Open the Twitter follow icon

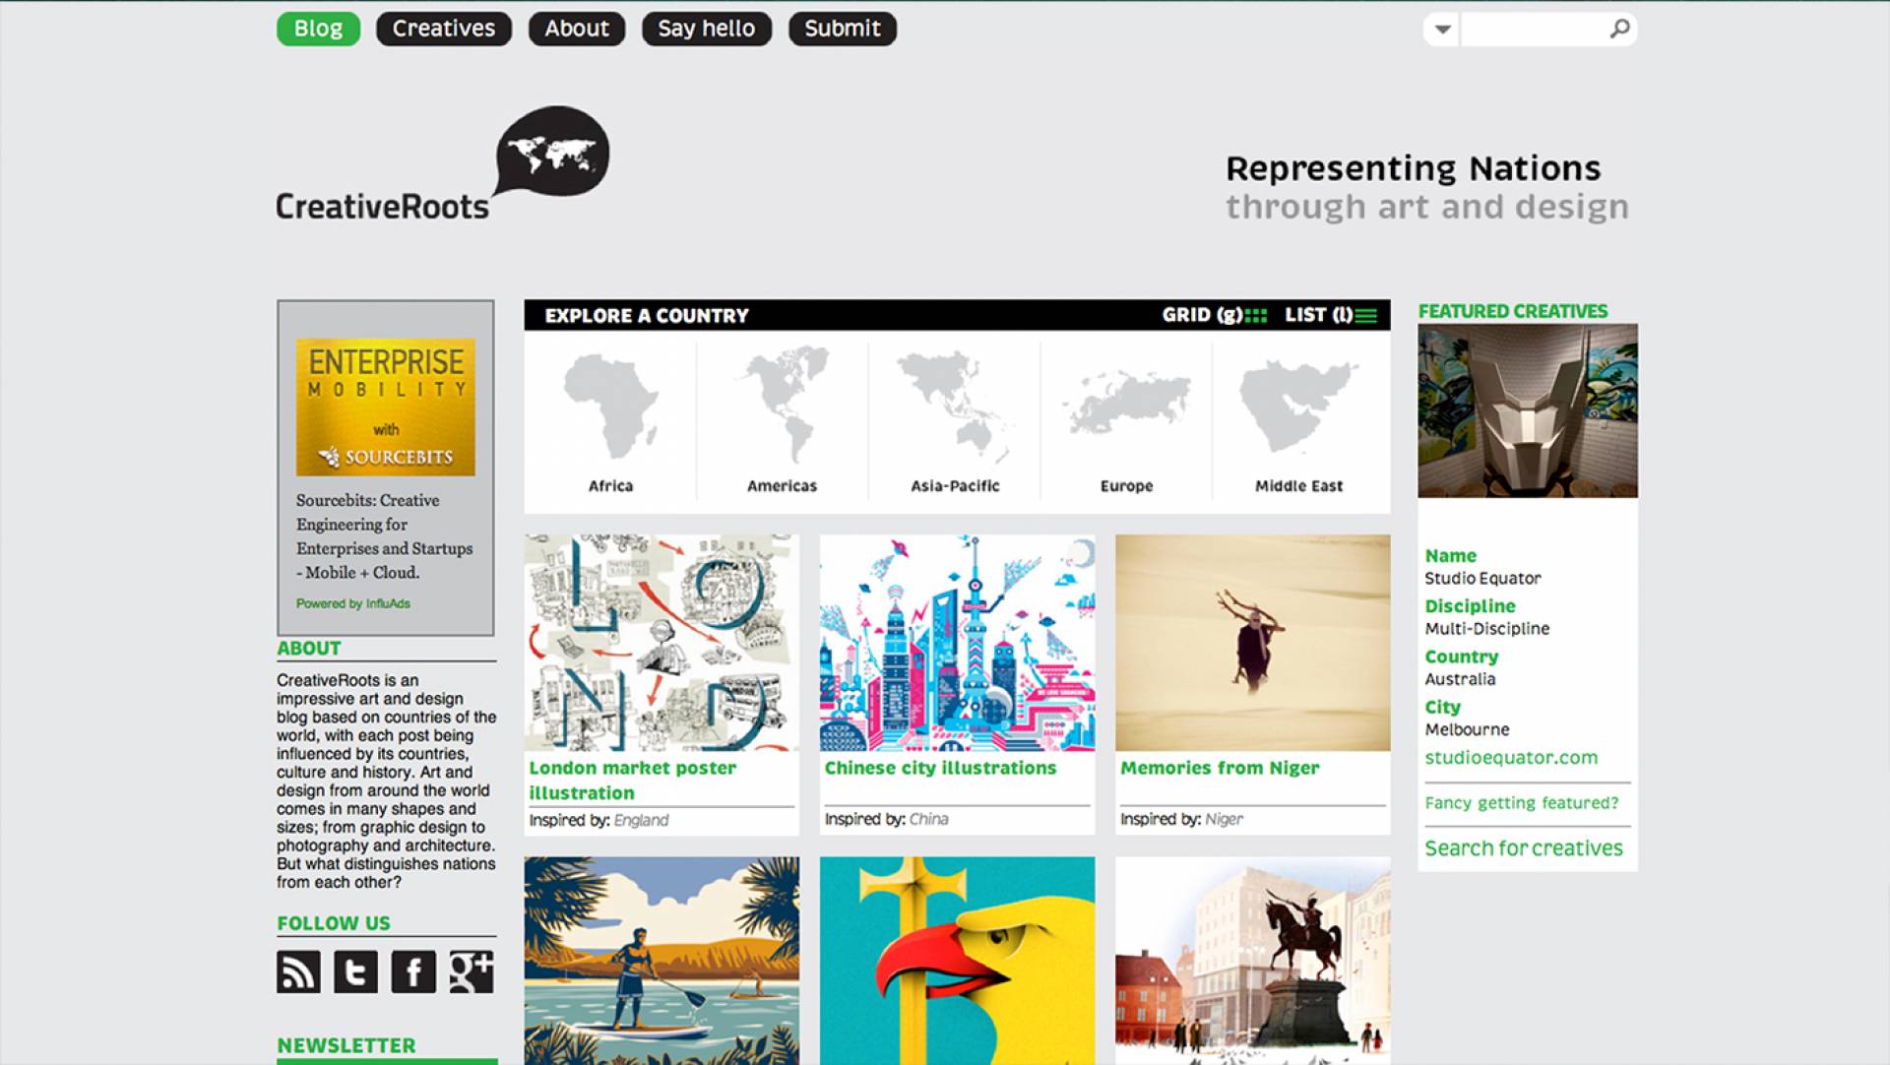click(x=355, y=971)
